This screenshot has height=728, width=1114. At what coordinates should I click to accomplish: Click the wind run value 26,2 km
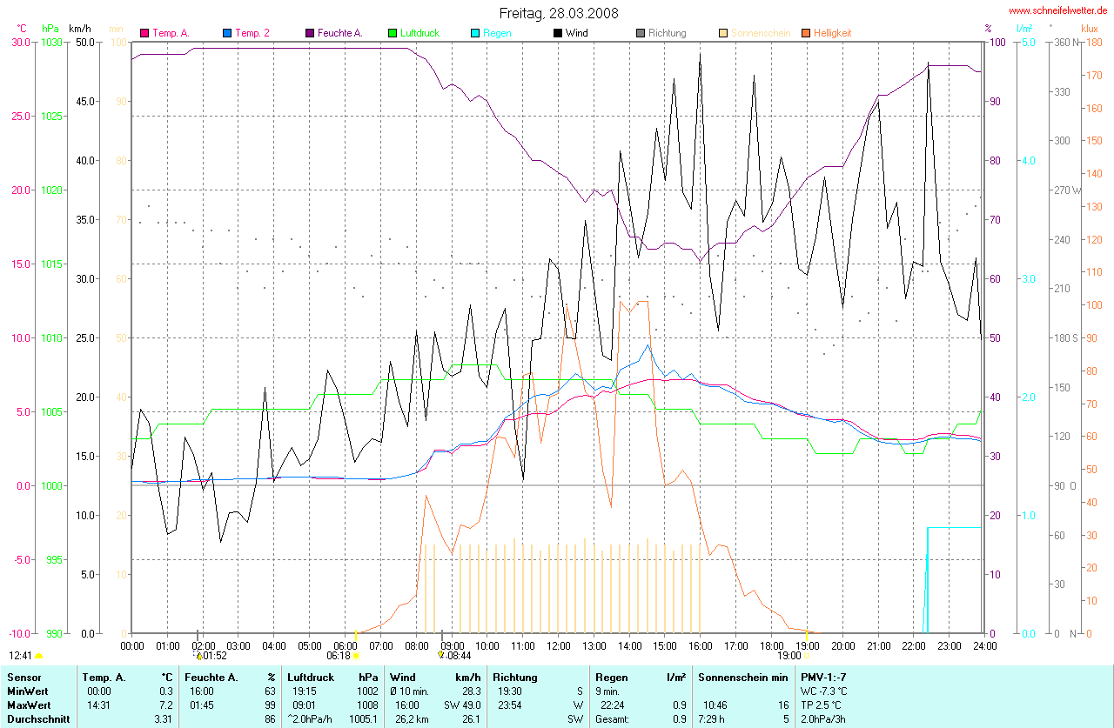pyautogui.click(x=411, y=719)
